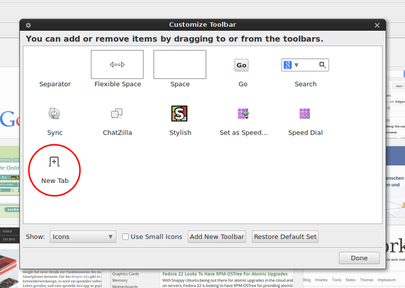Open the Memory link in background page
Viewport: 405px width, 288px height.
point(120,280)
